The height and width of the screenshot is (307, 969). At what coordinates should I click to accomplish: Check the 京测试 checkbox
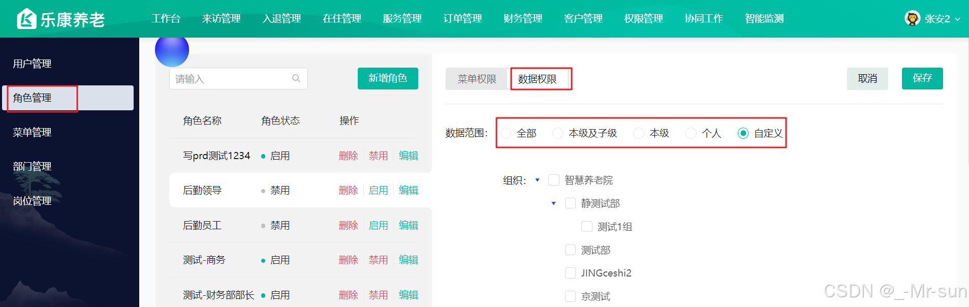point(571,296)
